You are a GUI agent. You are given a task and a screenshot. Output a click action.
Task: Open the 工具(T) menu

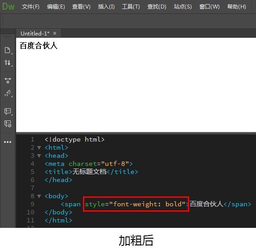tap(131, 7)
